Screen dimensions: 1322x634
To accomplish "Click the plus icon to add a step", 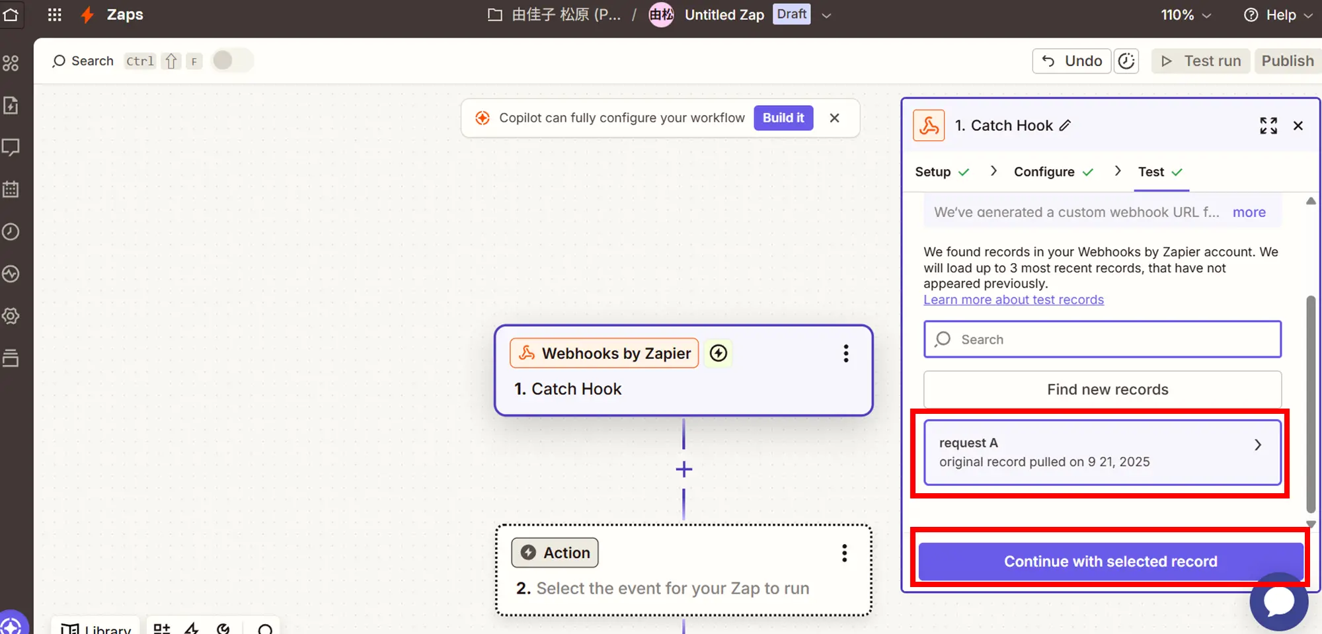I will 683,469.
